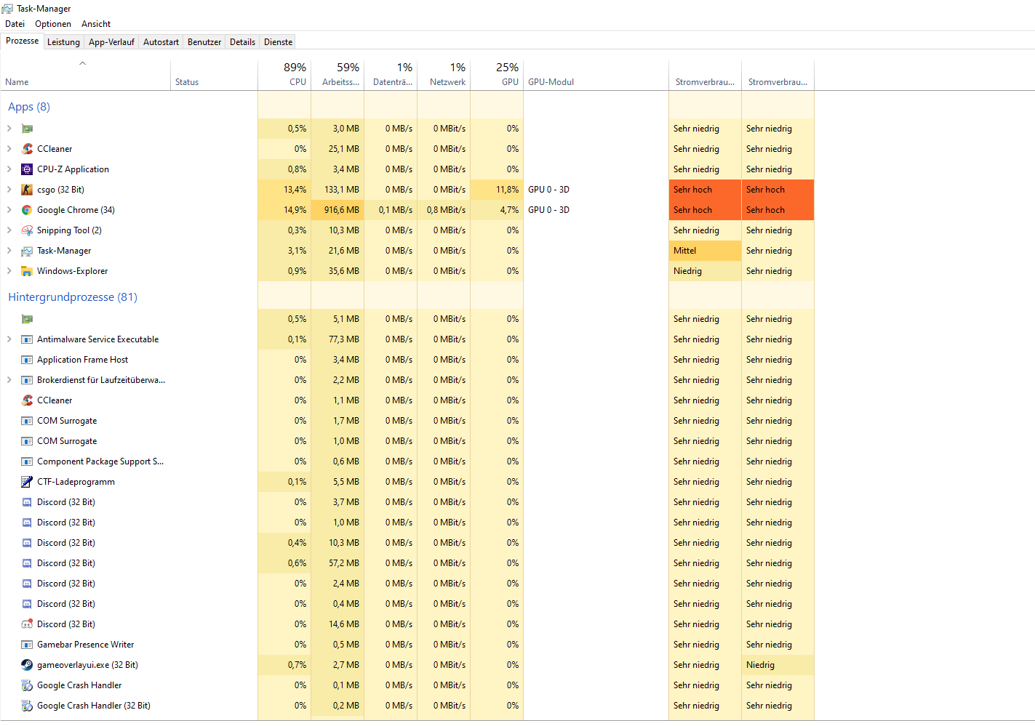Image resolution: width=1035 pixels, height=726 pixels.
Task: Select the 916,6 MB memory cell
Action: pos(337,210)
